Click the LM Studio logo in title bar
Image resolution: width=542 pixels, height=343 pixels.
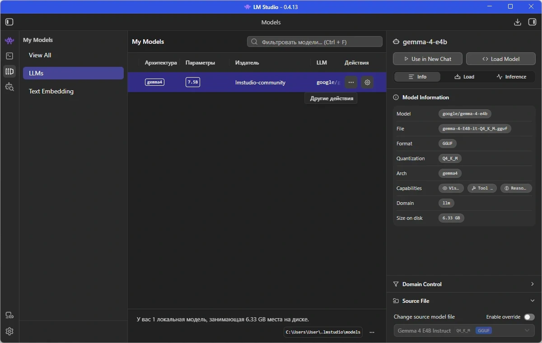247,7
